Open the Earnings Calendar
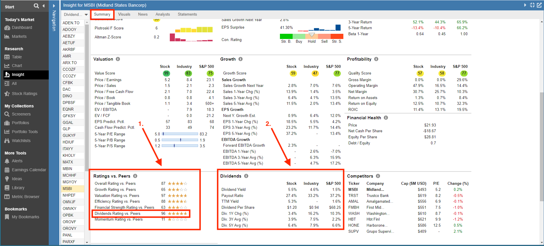 [x=29, y=170]
